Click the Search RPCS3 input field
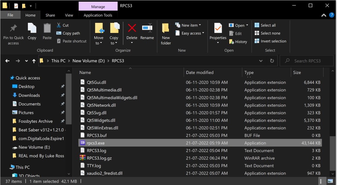337x185 pixels. (307, 61)
